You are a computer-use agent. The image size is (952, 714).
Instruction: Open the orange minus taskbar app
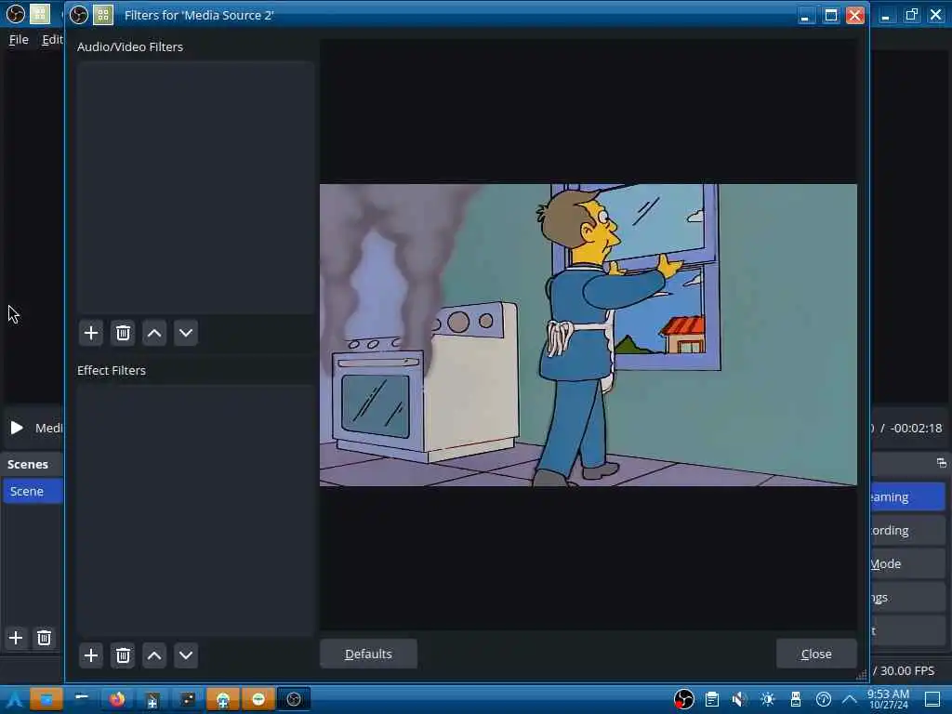point(258,699)
